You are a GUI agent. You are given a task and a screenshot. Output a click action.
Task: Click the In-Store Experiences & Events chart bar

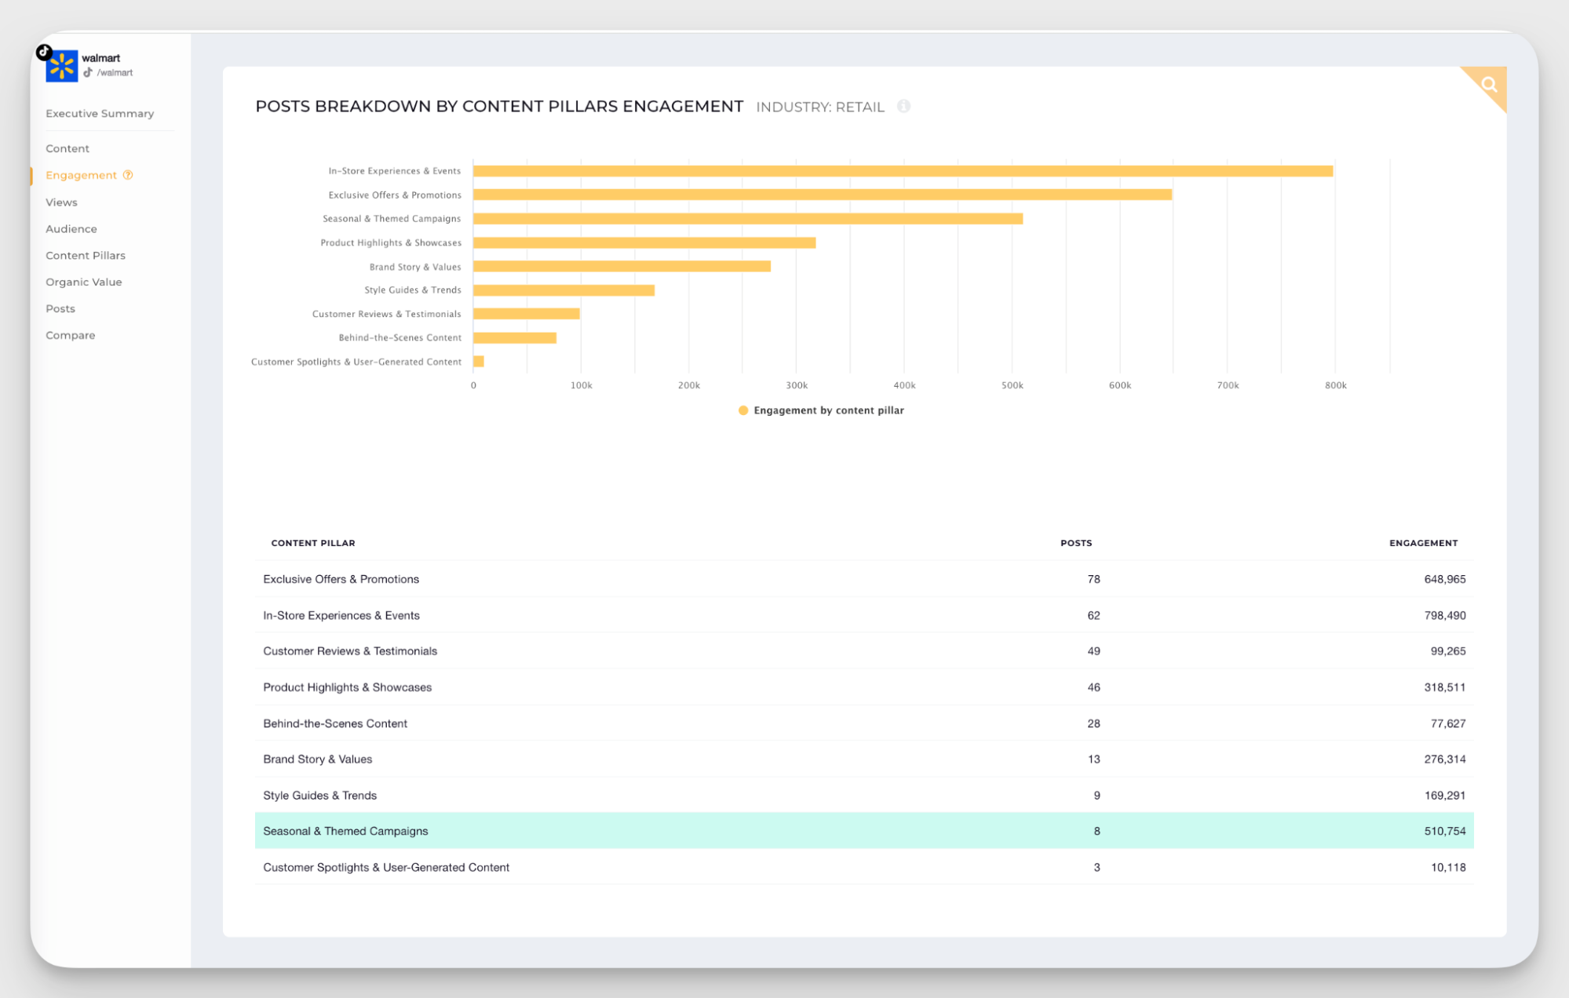(x=903, y=170)
